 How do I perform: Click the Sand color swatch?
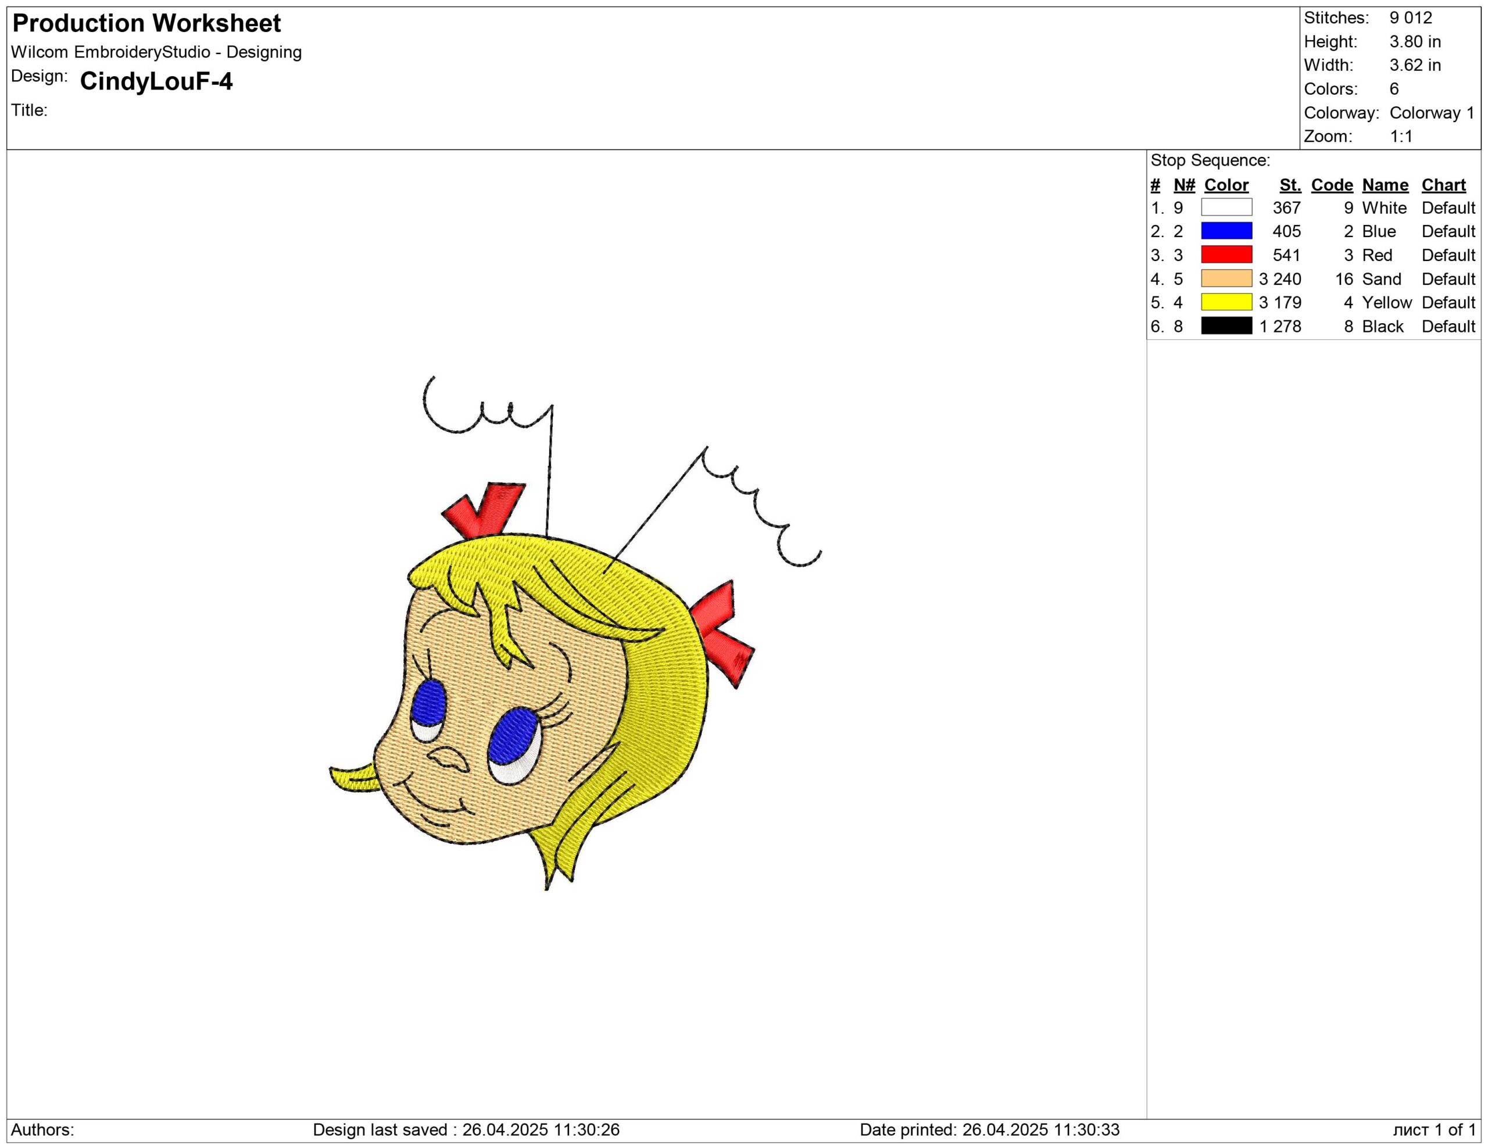[x=1226, y=278]
